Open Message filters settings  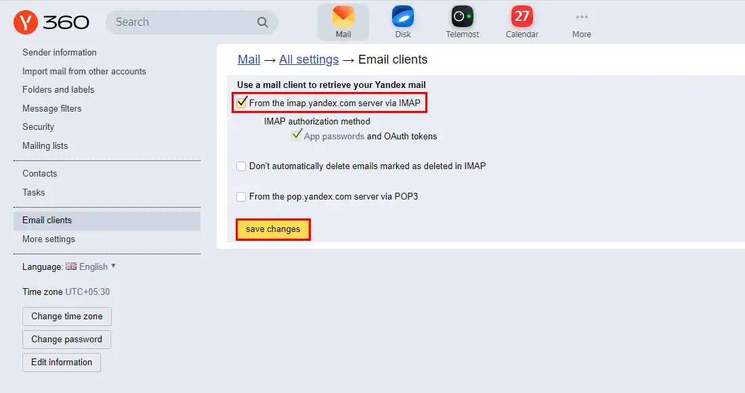[51, 109]
